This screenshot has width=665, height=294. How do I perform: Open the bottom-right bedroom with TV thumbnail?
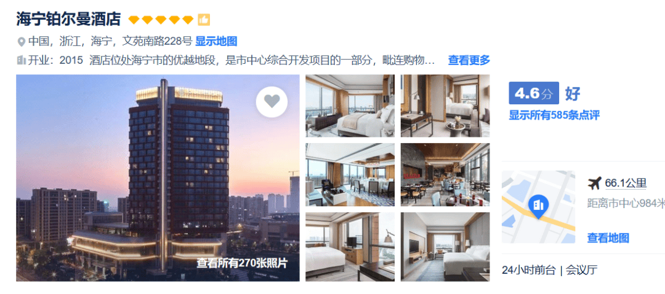pos(445,247)
